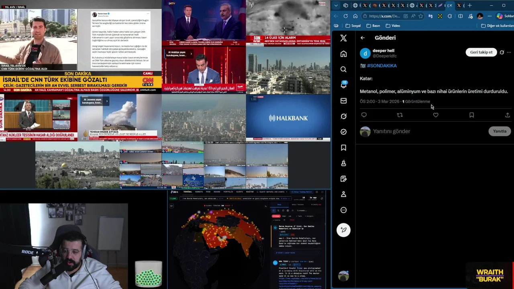Go back with the Gönderi arrow
The height and width of the screenshot is (289, 514).
[363, 38]
